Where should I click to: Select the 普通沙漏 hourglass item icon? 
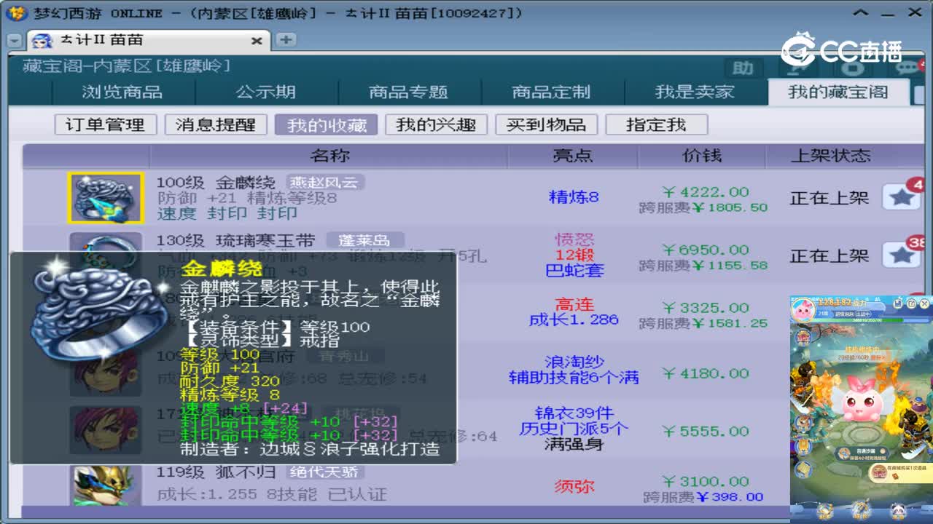click(x=844, y=450)
